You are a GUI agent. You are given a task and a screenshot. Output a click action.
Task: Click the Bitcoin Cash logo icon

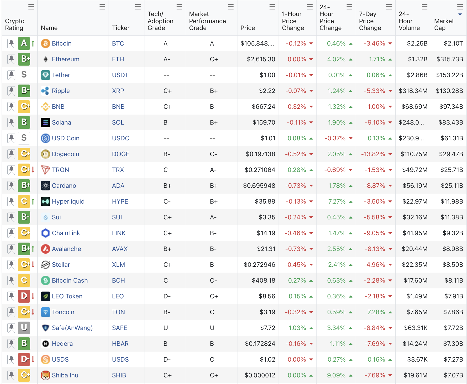[x=46, y=280]
